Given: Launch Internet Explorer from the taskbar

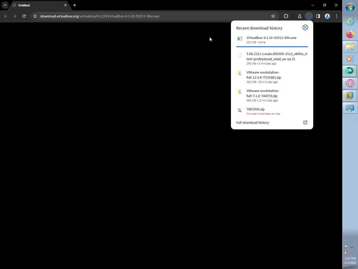Looking at the screenshot, I should (350, 22).
